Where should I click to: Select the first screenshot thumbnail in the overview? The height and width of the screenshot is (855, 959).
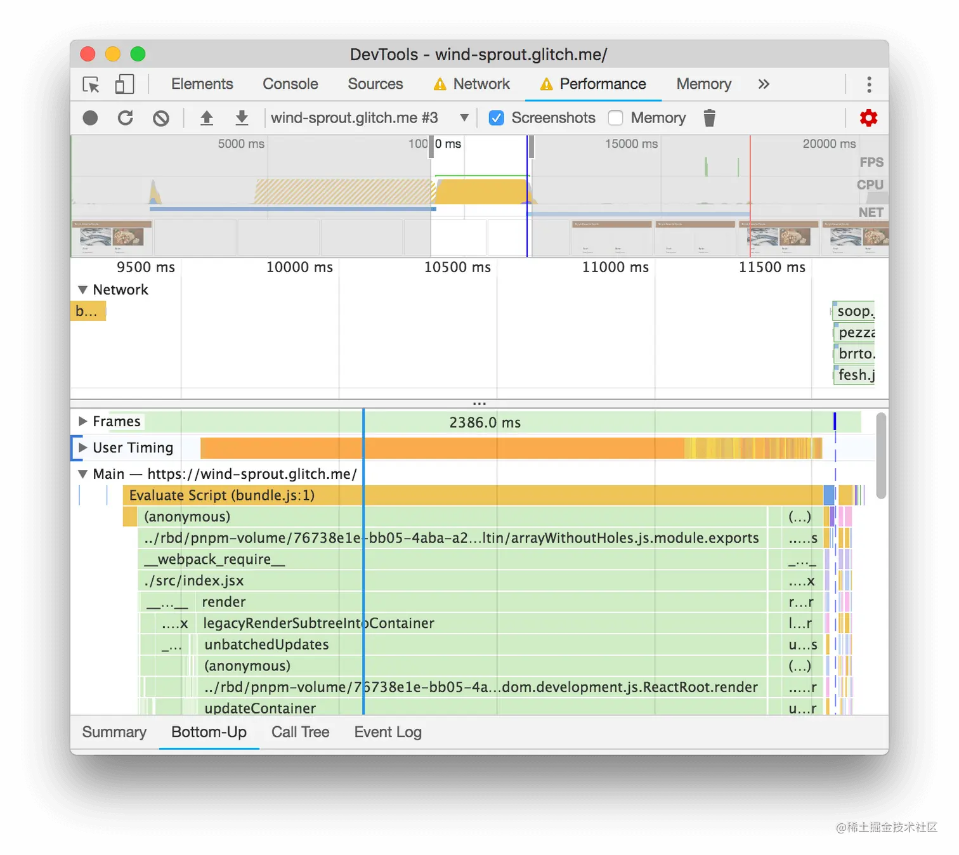coord(112,238)
